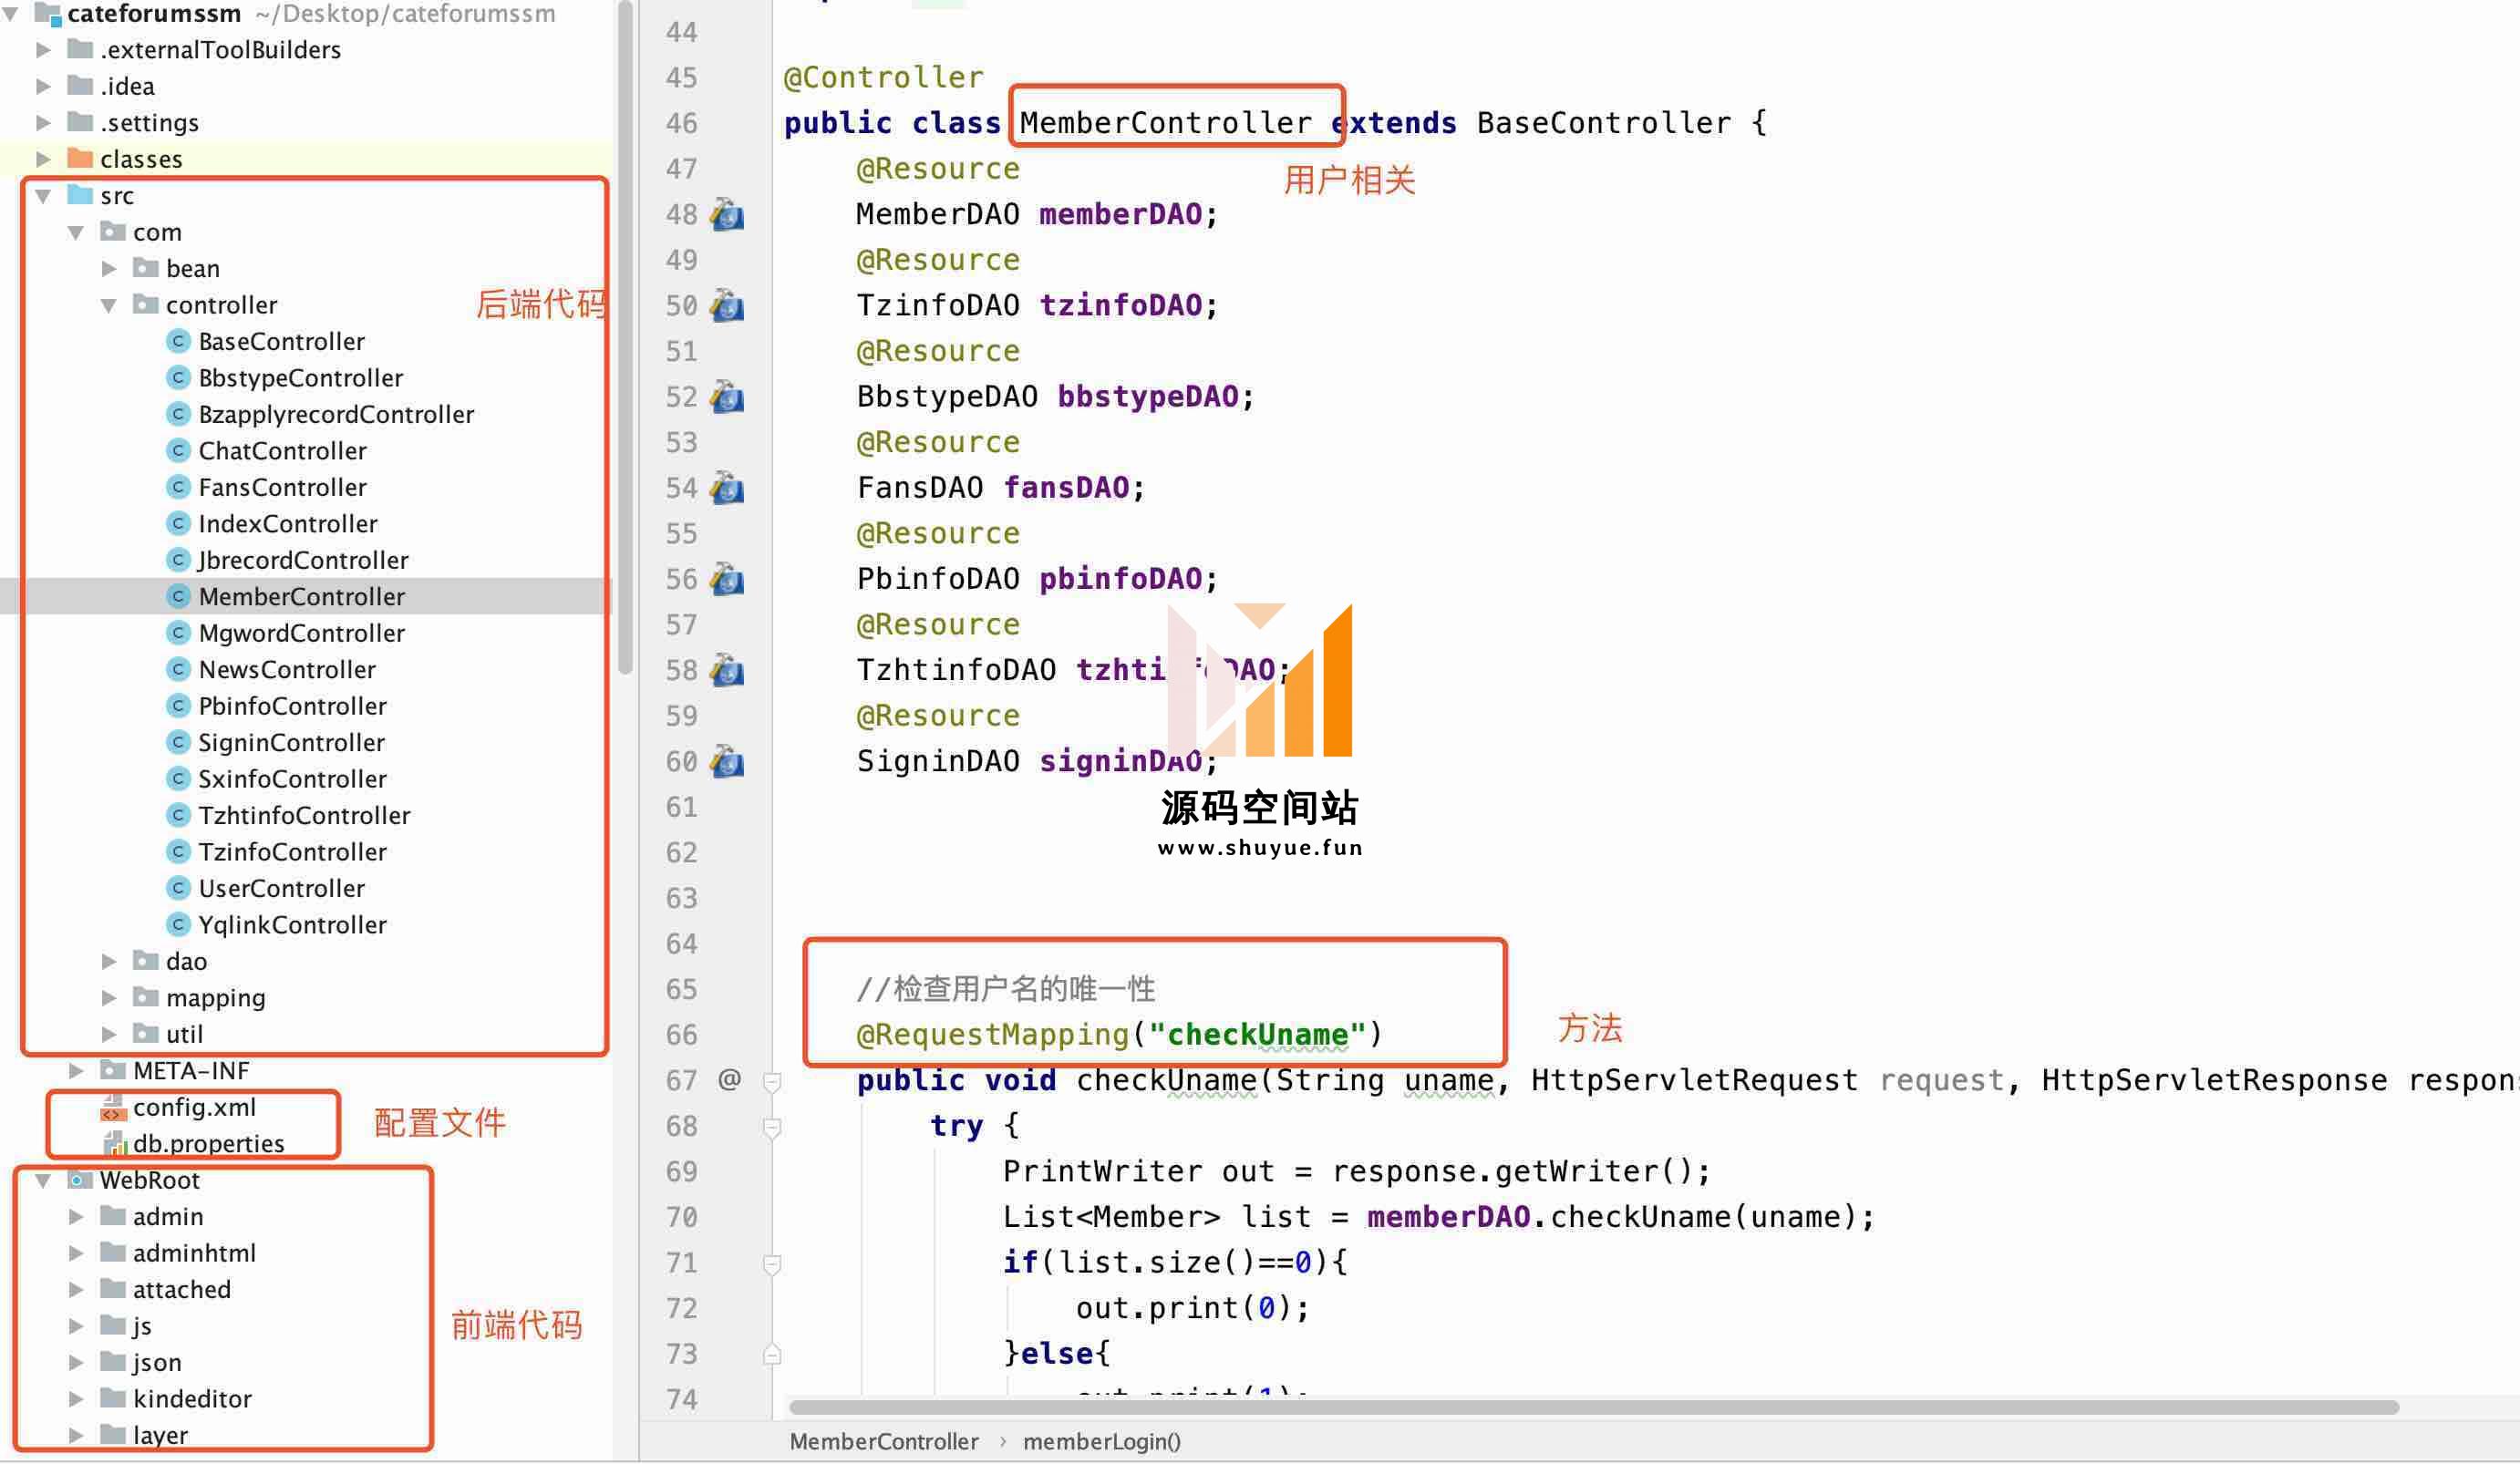
Task: Expand the dao package
Action: (109, 962)
